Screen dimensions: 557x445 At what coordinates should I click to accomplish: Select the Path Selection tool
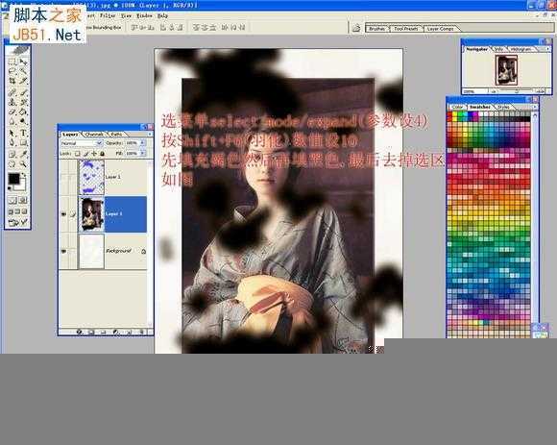pos(12,133)
